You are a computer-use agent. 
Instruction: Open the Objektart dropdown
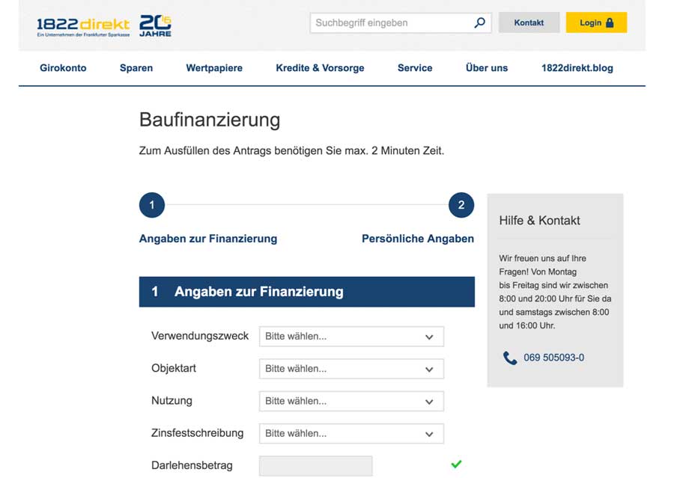[351, 369]
